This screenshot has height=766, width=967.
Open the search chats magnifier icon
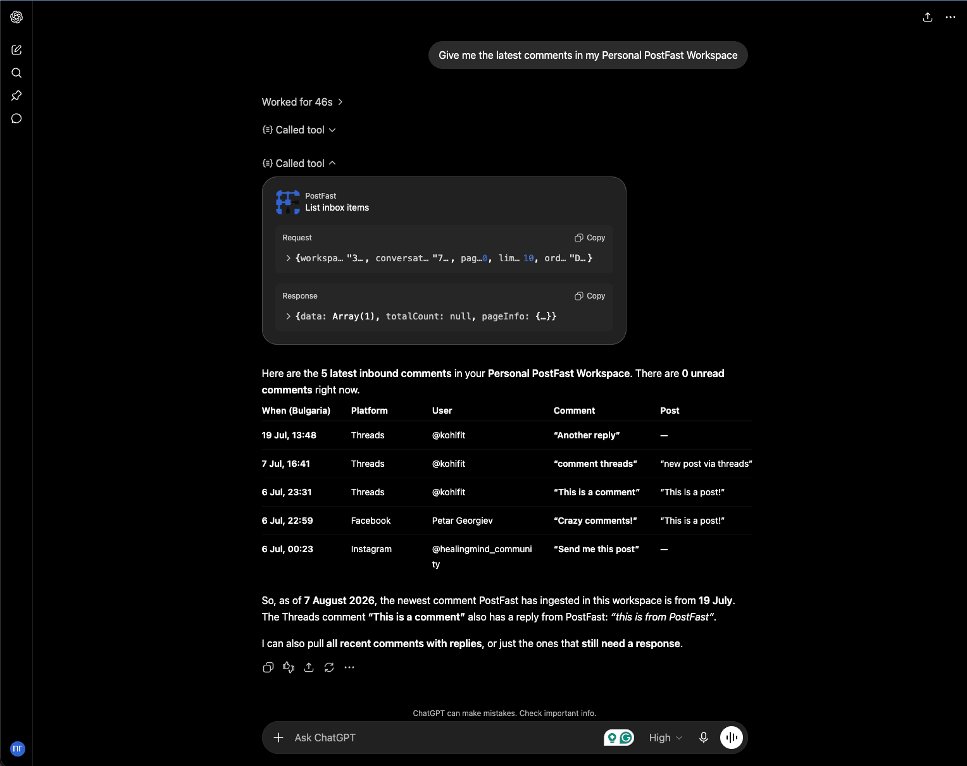[16, 73]
